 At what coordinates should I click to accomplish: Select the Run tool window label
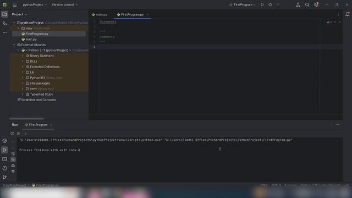(x=15, y=125)
